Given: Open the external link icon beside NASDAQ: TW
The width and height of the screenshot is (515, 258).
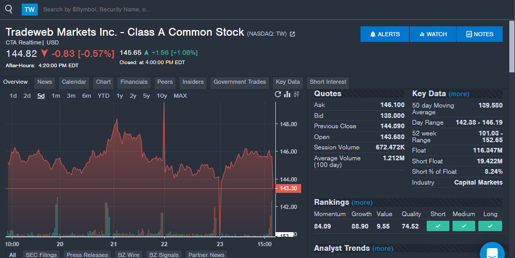Looking at the screenshot, I should [x=292, y=34].
